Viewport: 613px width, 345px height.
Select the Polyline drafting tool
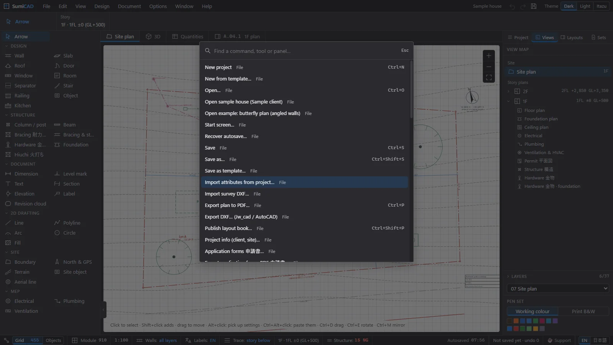[74, 223]
